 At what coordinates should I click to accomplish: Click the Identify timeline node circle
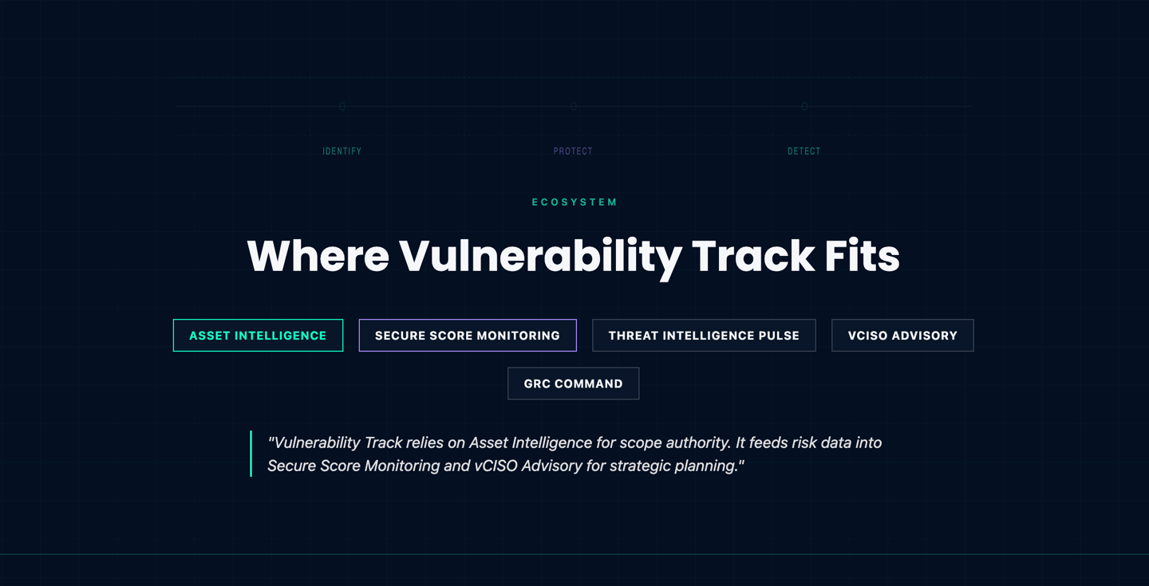(342, 107)
